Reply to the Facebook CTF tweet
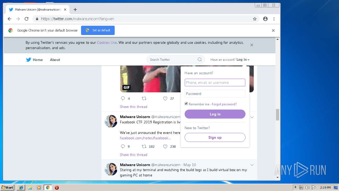This screenshot has width=339, height=191. pyautogui.click(x=123, y=146)
